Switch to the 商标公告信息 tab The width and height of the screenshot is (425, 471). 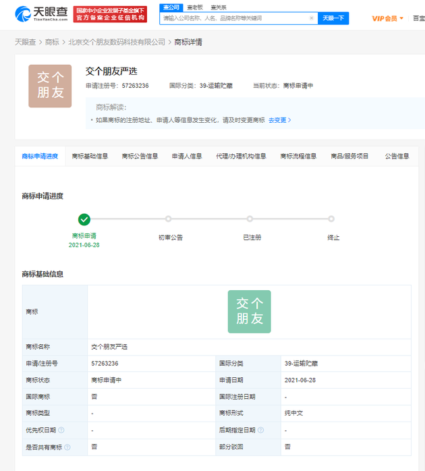140,157
